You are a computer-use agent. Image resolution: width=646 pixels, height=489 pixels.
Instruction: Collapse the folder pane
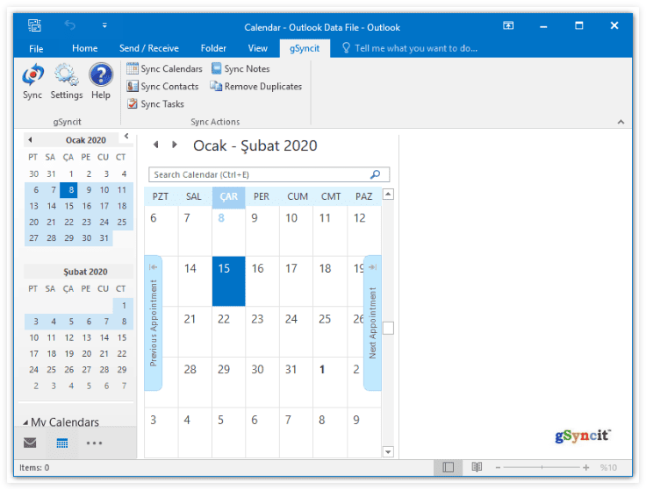tap(126, 136)
